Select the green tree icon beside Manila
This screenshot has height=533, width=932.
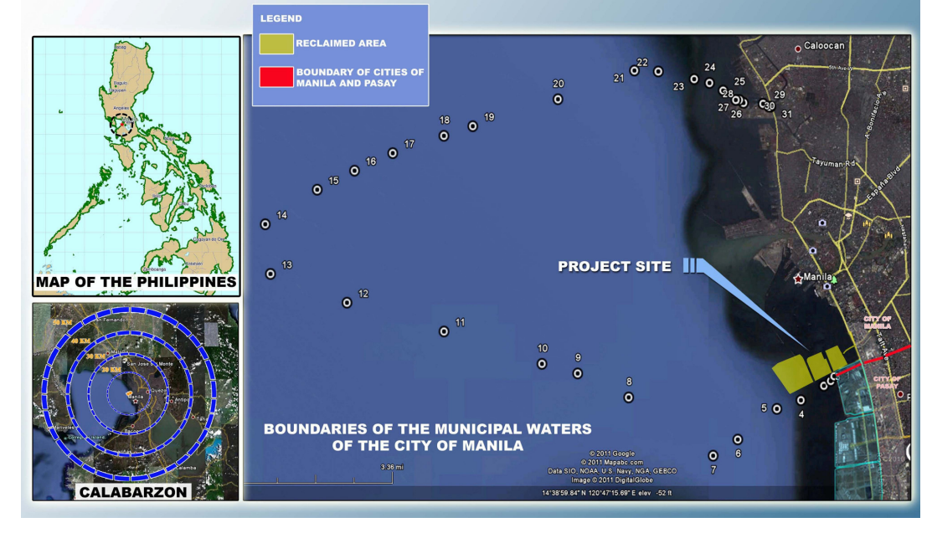click(834, 279)
